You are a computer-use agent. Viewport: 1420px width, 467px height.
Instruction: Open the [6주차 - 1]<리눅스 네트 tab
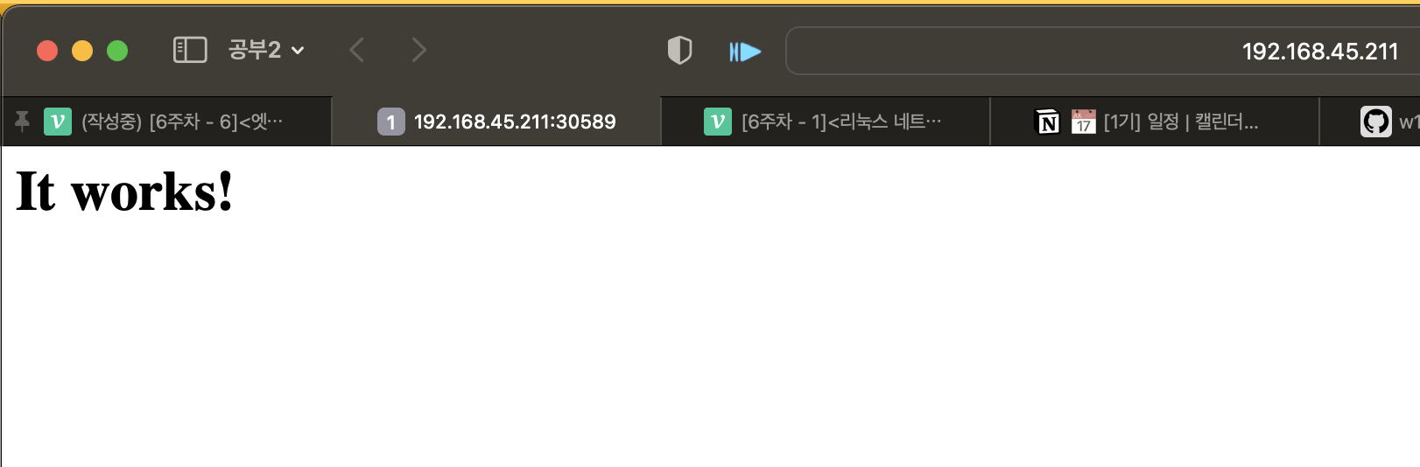pyautogui.click(x=826, y=122)
